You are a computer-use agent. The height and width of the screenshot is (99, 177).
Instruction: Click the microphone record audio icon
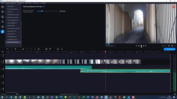(x=62, y=49)
